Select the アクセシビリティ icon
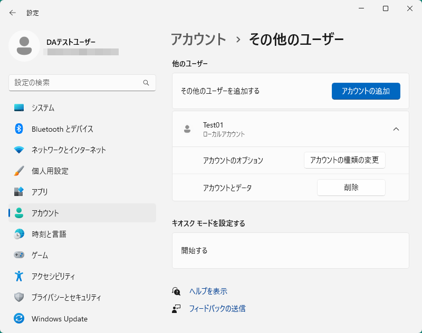The image size is (422, 333). pos(18,276)
